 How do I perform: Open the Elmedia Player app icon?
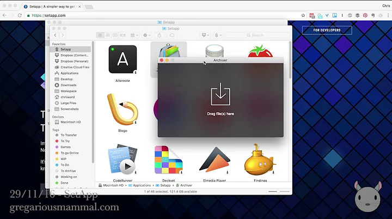[215, 159]
